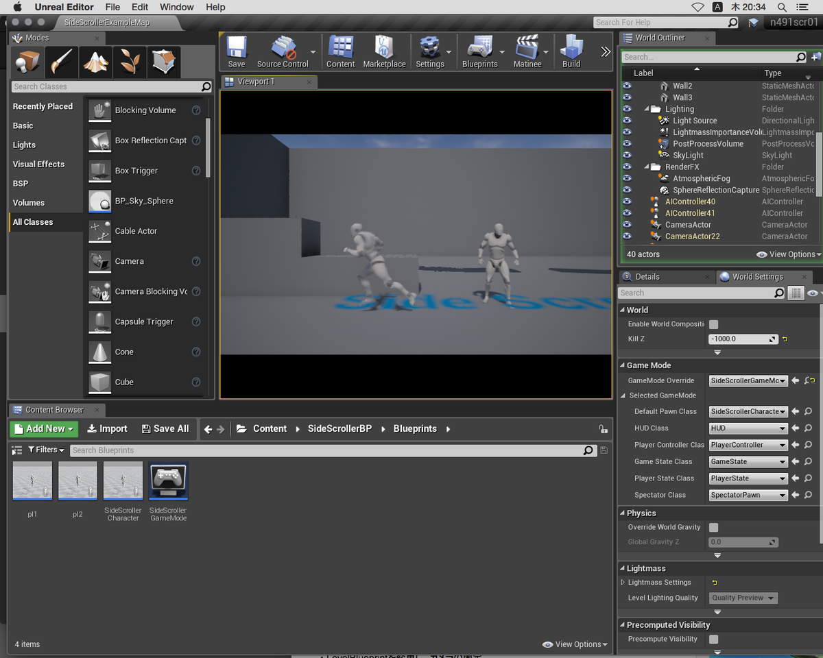823x658 pixels.
Task: Select the All Classes category
Action: [x=46, y=222]
